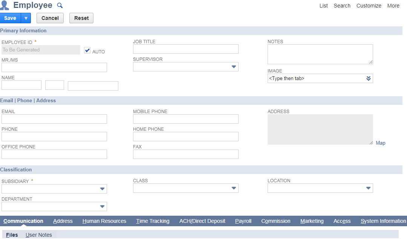Click into the Email input field
This screenshot has height=239, width=407.
coord(54,119)
